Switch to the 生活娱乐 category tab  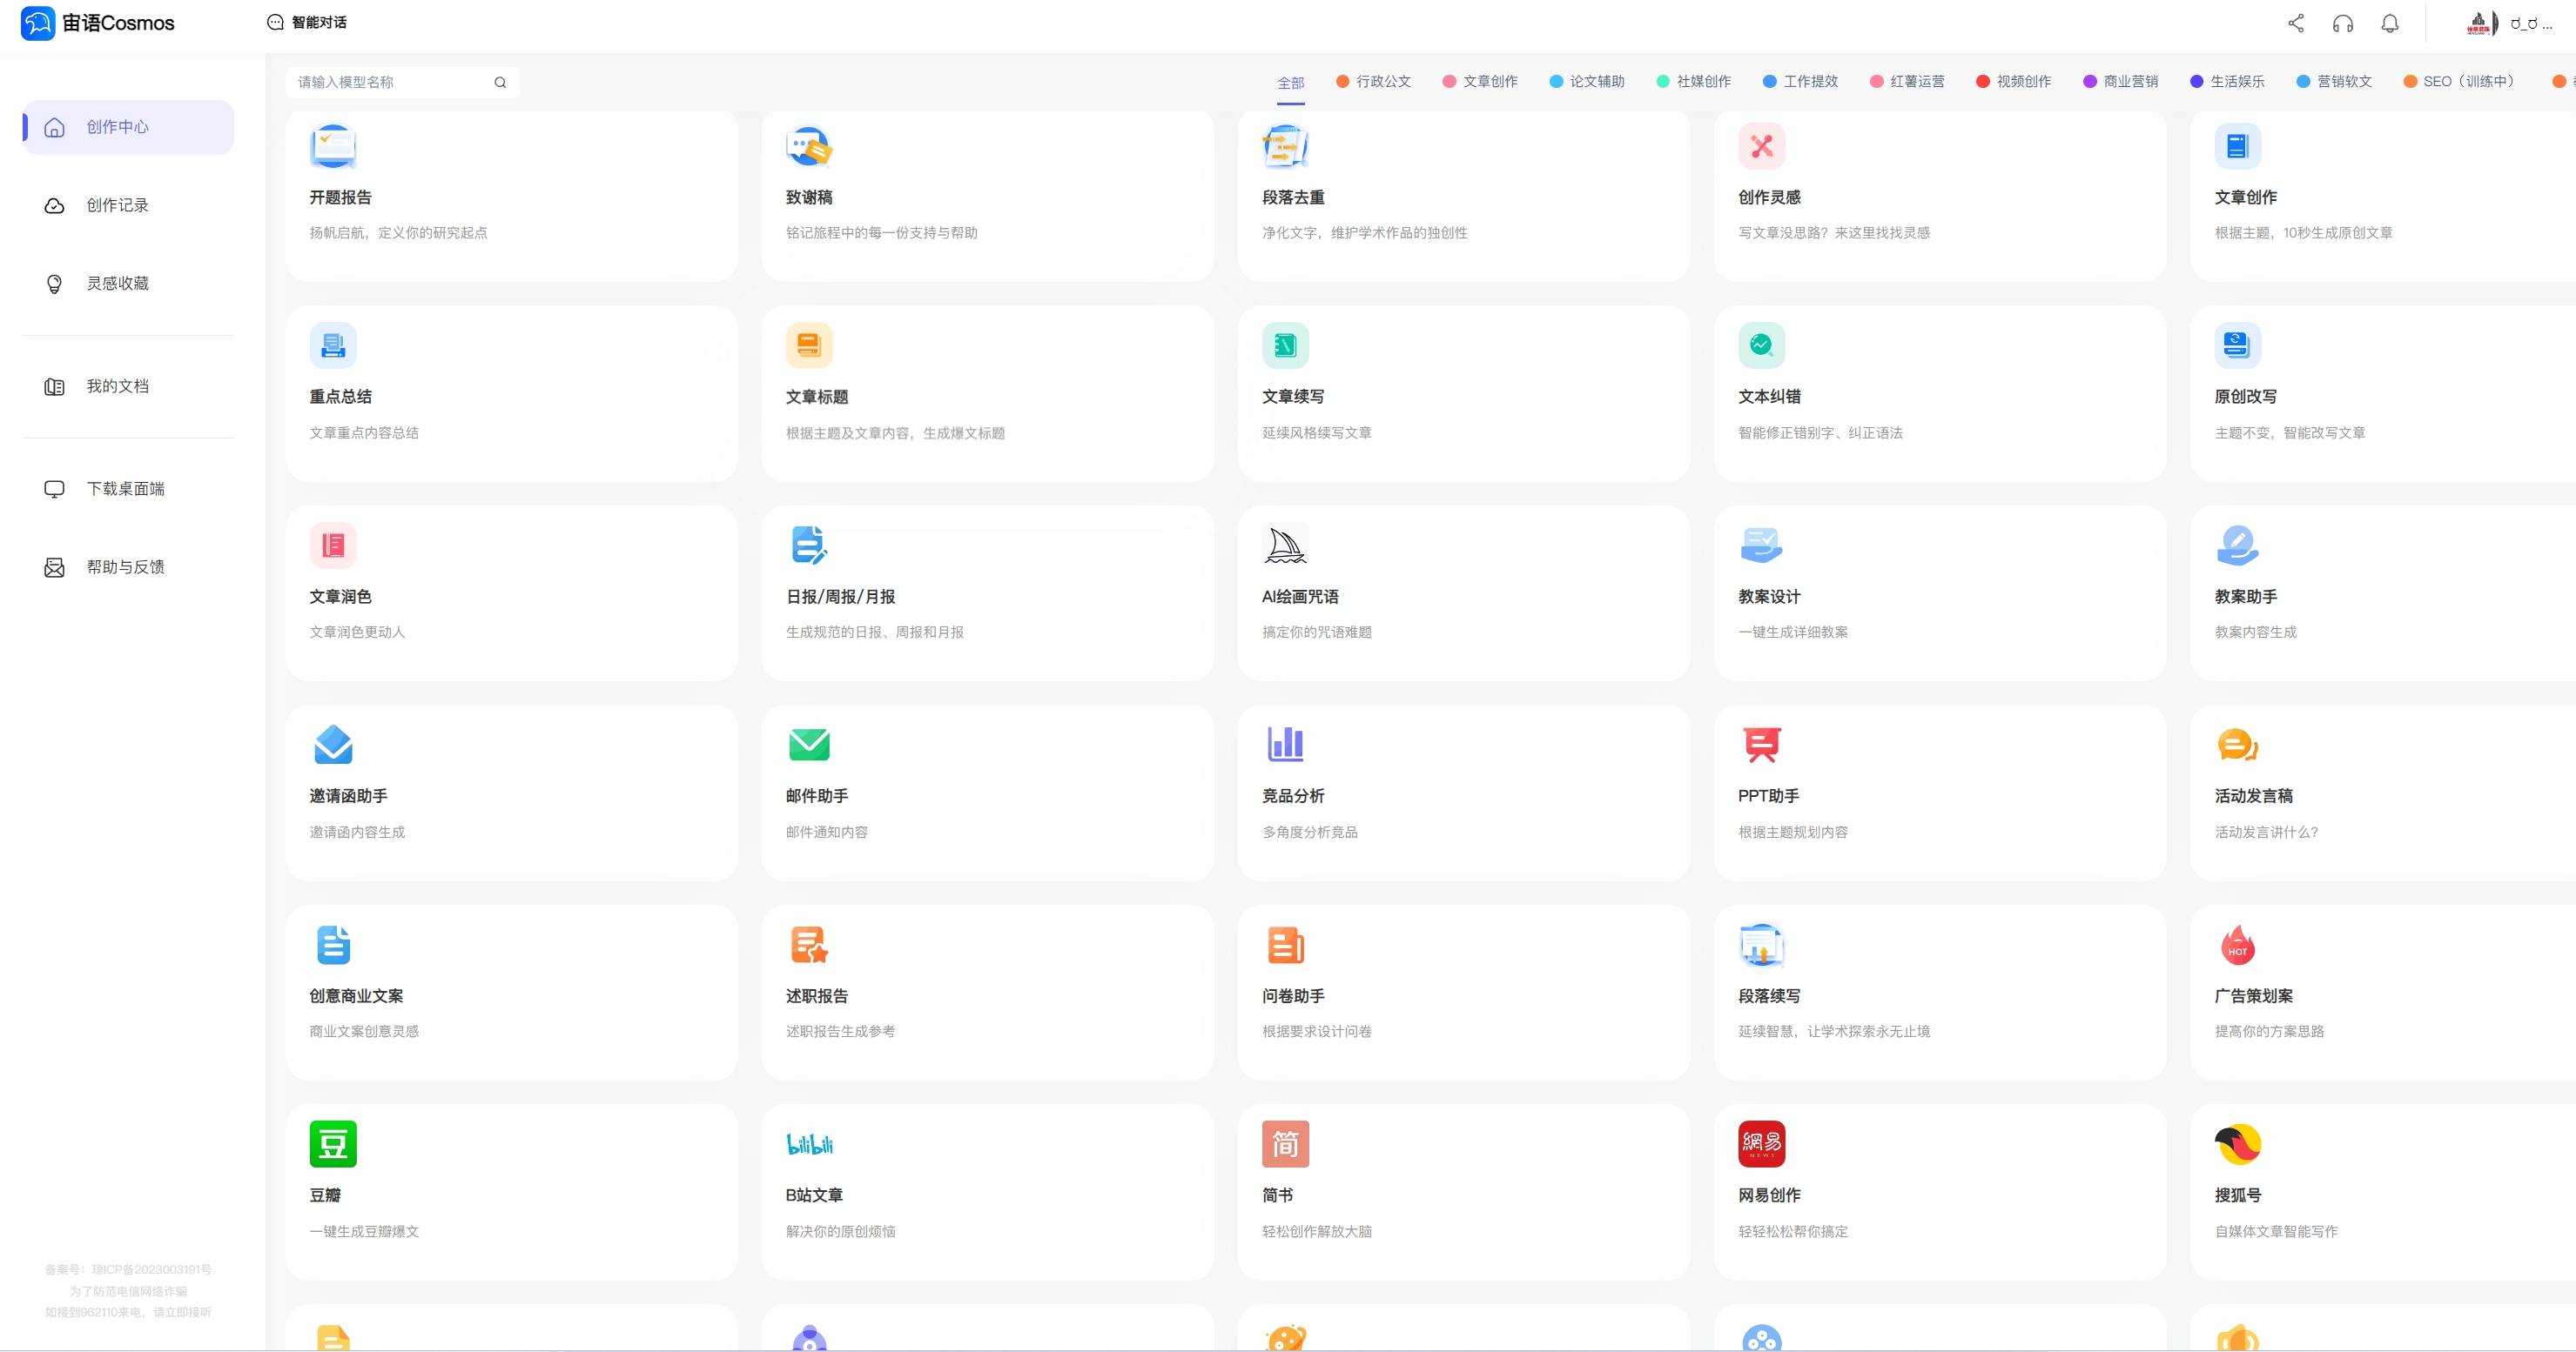click(x=2228, y=81)
